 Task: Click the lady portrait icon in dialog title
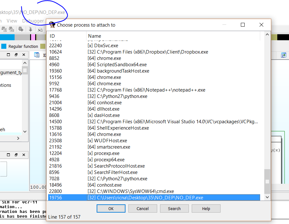(x=52, y=25)
